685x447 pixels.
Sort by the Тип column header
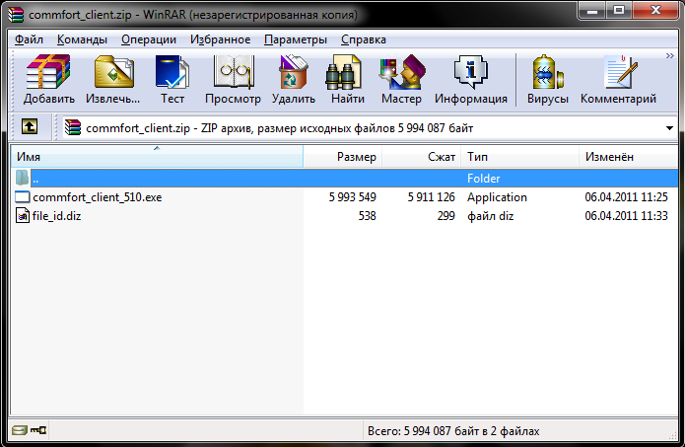click(x=519, y=157)
